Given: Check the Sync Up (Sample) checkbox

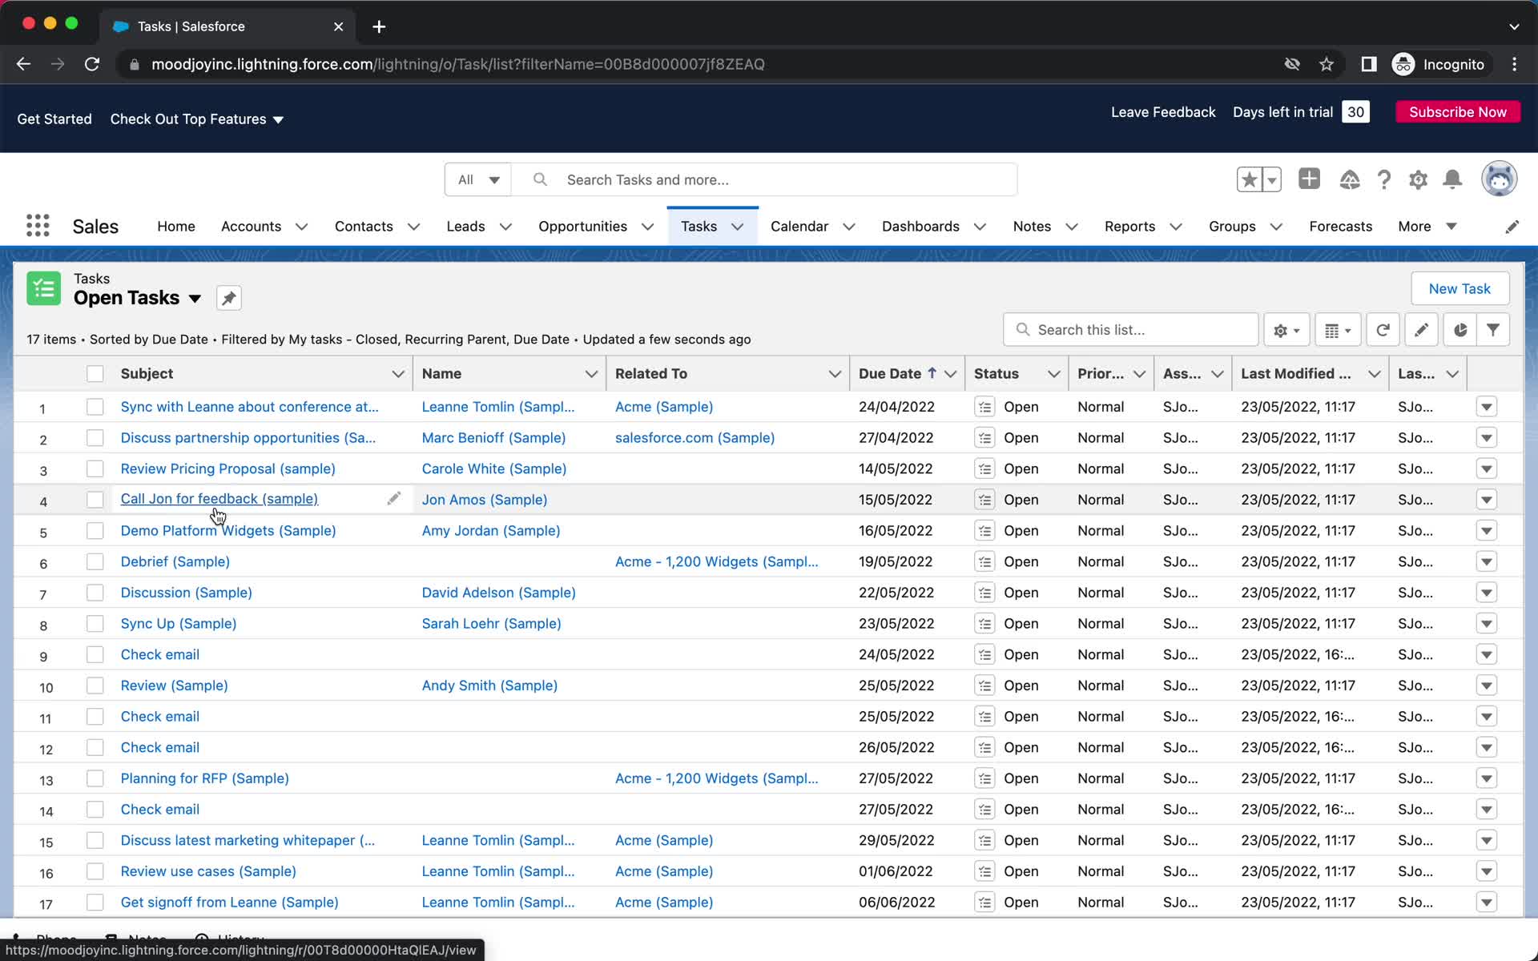Looking at the screenshot, I should (x=95, y=624).
